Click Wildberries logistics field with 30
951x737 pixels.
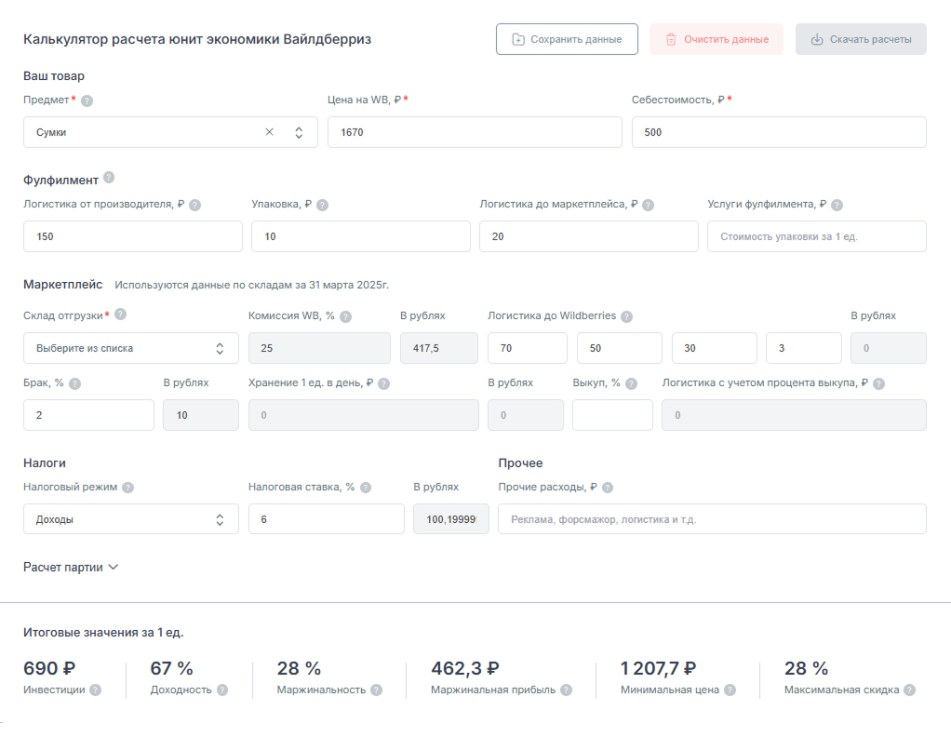(715, 348)
